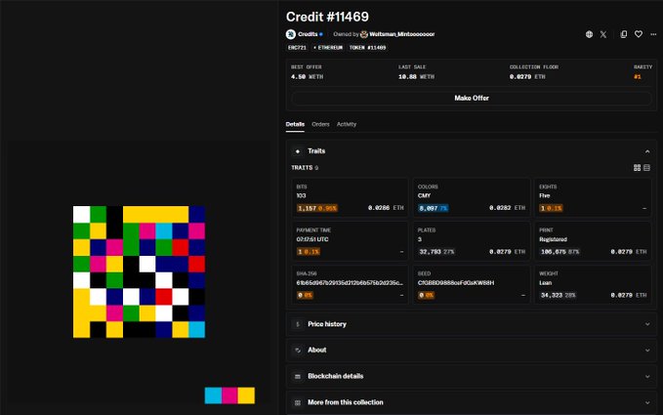663x415 pixels.
Task: Click the Price history dollar icon
Action: tap(298, 324)
